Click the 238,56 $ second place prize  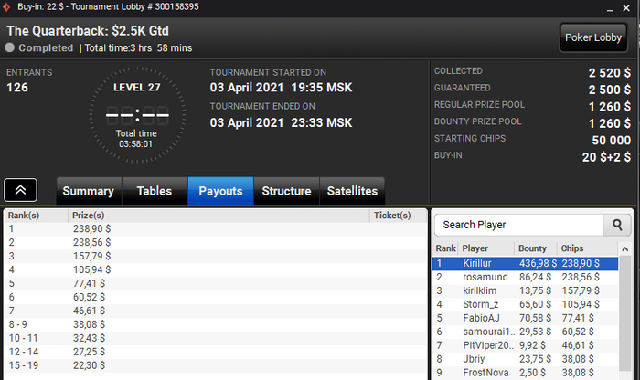[x=91, y=243]
